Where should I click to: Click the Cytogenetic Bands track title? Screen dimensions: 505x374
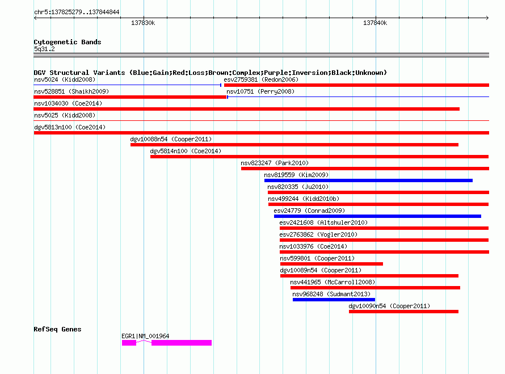pos(68,42)
